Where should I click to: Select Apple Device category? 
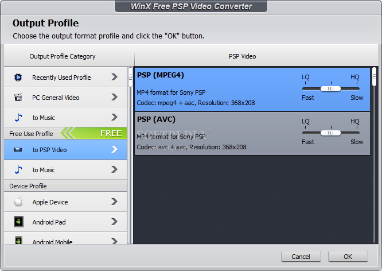(65, 202)
